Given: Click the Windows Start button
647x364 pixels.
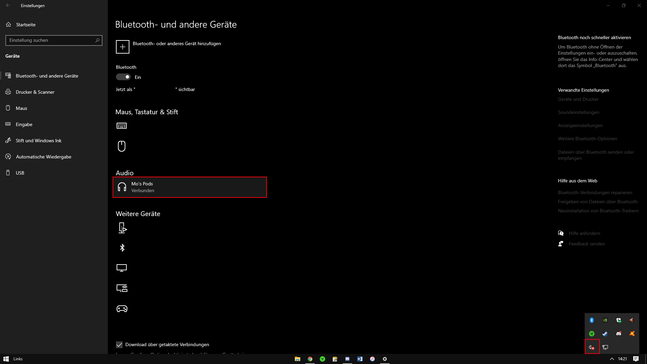Looking at the screenshot, I should (x=6, y=359).
